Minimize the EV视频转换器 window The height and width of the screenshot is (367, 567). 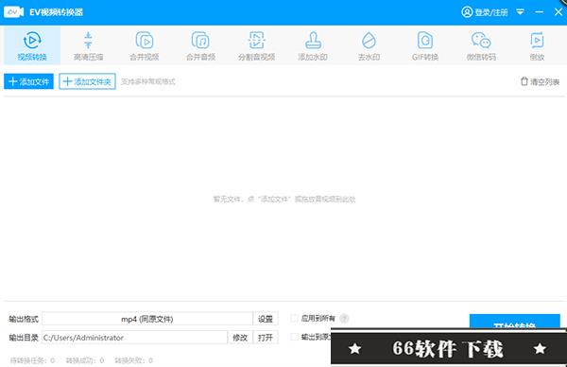click(540, 12)
